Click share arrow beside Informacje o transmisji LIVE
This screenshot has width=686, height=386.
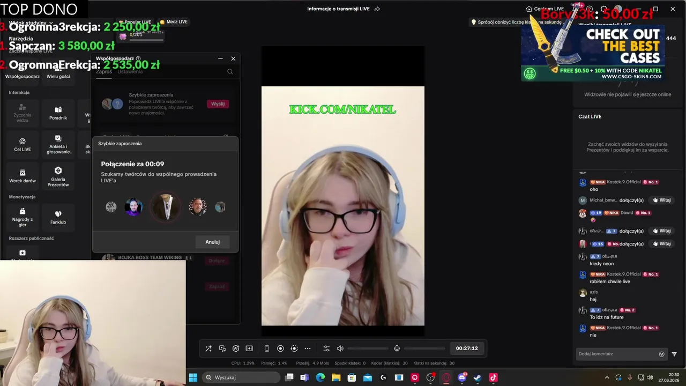pos(377,9)
